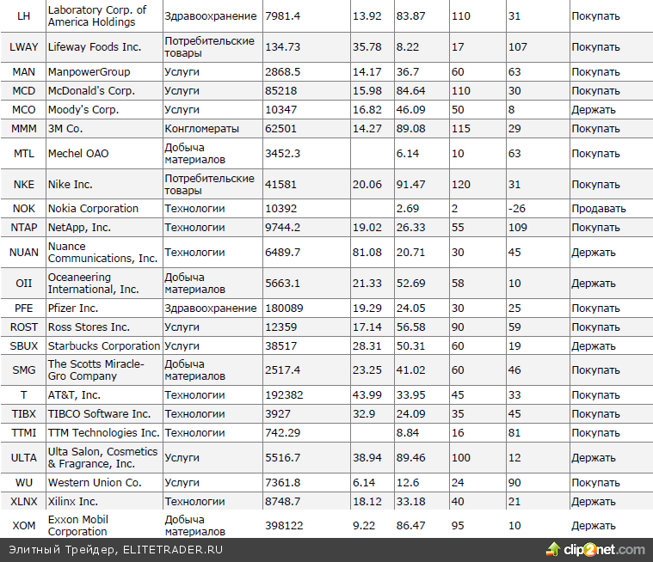This screenshot has height=562, width=653.
Task: Click the PFE ticker cell
Action: [x=23, y=308]
